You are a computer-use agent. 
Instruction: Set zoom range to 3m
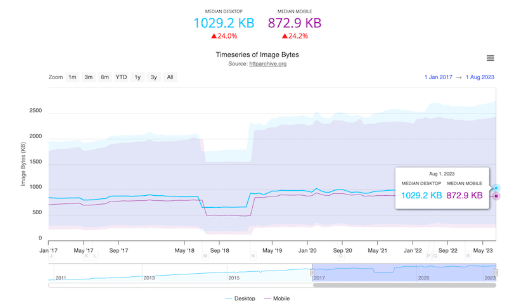[89, 77]
